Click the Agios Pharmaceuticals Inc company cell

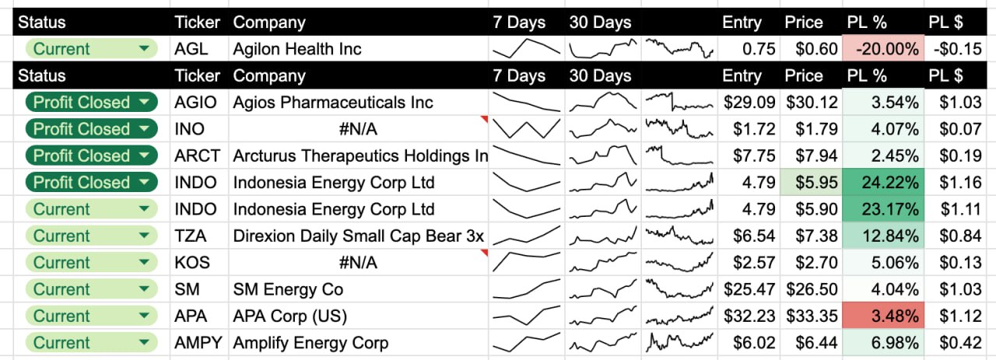359,103
